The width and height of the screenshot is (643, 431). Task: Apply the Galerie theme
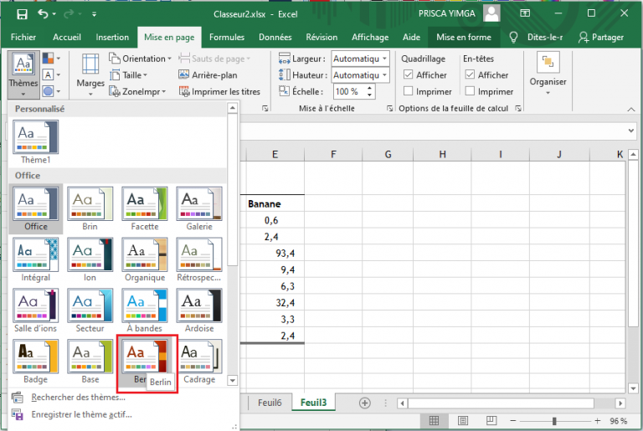coord(199,208)
